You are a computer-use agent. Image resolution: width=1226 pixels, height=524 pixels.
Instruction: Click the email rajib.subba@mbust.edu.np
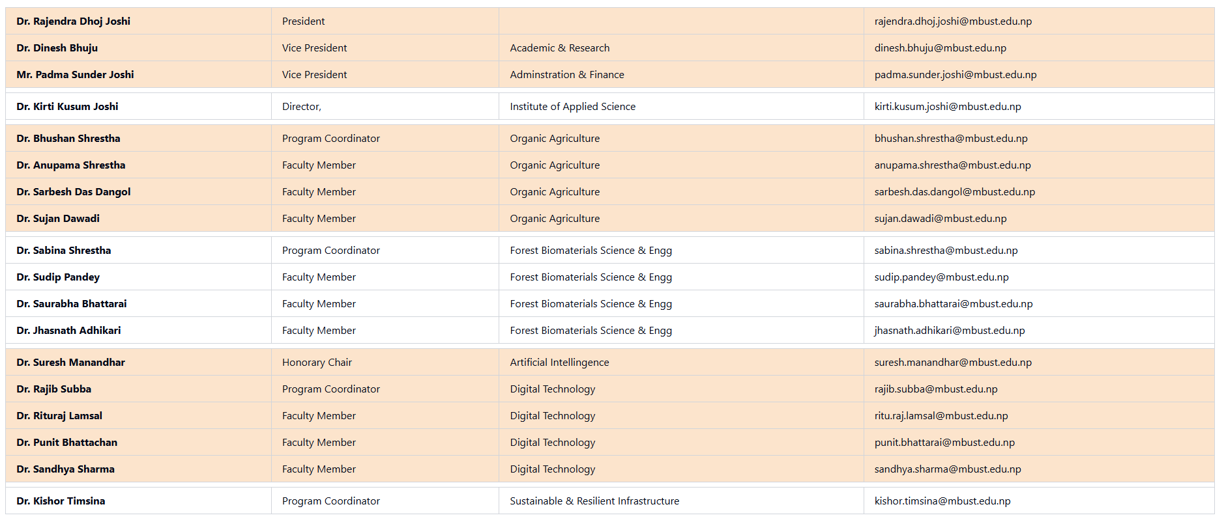[935, 389]
